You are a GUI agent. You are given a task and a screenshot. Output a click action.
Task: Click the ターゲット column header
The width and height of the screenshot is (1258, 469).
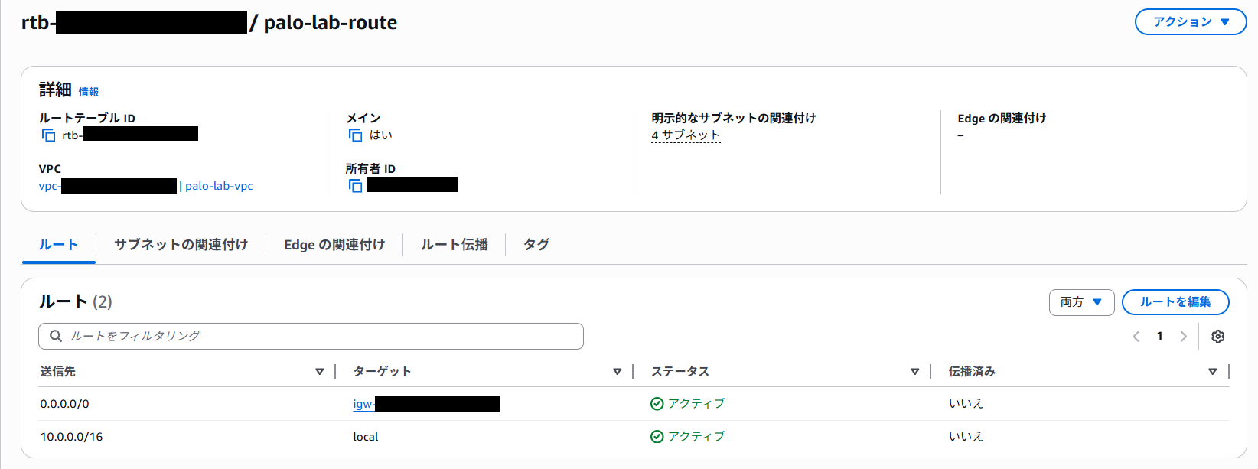pyautogui.click(x=382, y=372)
